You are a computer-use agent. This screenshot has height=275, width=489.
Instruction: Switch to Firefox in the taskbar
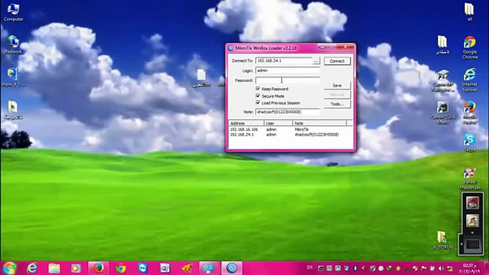99,268
